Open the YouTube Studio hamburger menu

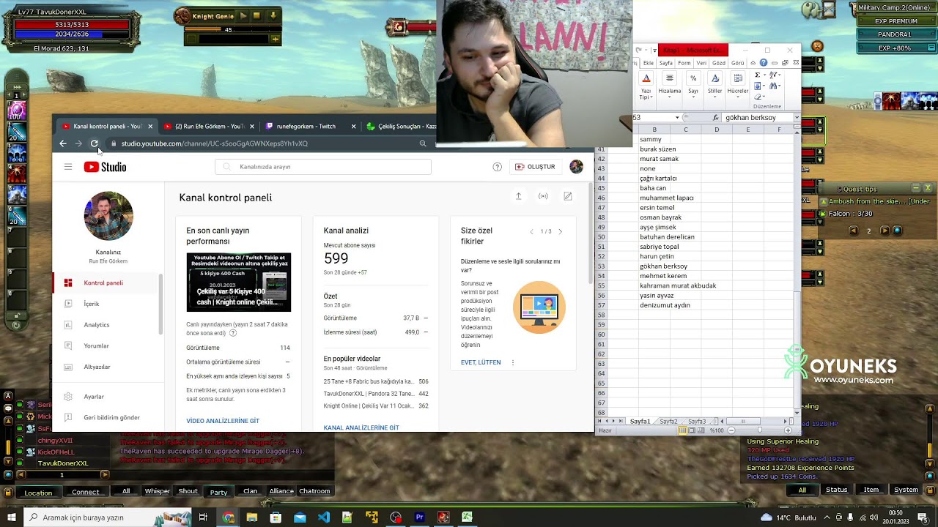(68, 167)
